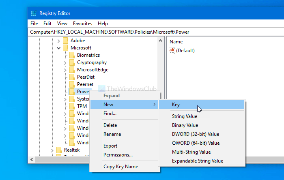Open the View menu

(62, 24)
